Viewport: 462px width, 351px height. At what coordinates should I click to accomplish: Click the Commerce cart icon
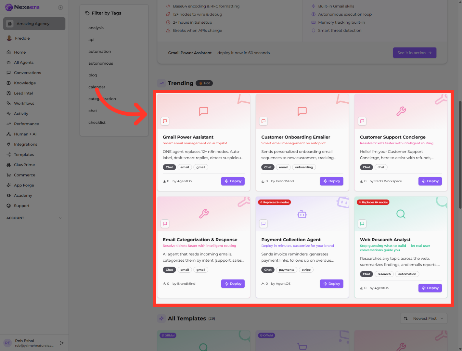click(9, 175)
